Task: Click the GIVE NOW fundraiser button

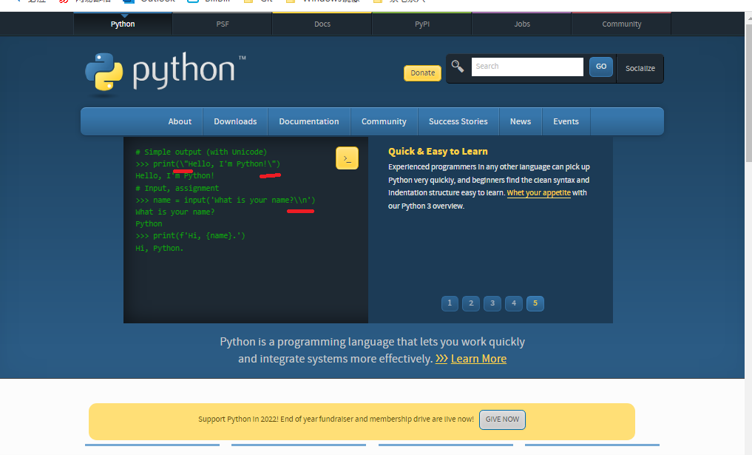Action: point(502,419)
